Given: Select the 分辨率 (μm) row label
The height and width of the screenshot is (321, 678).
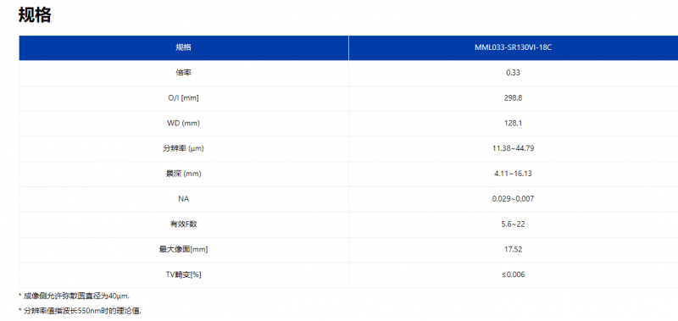Looking at the screenshot, I should coord(183,148).
